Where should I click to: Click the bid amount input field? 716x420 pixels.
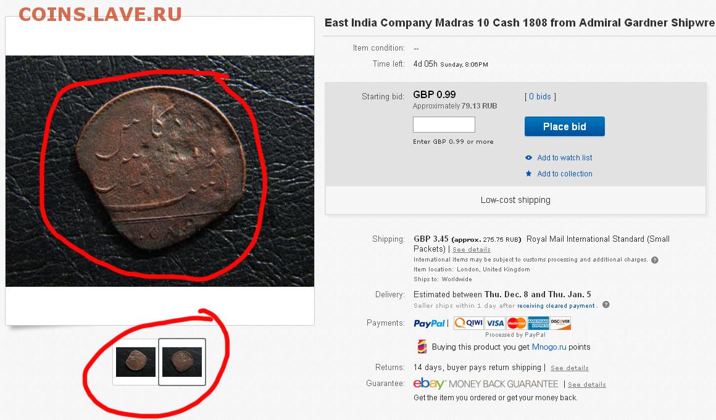click(x=444, y=125)
